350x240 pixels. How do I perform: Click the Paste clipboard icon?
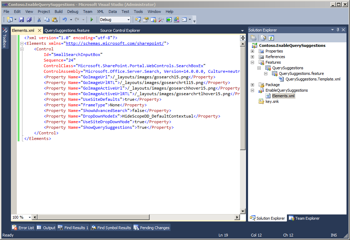(54, 20)
